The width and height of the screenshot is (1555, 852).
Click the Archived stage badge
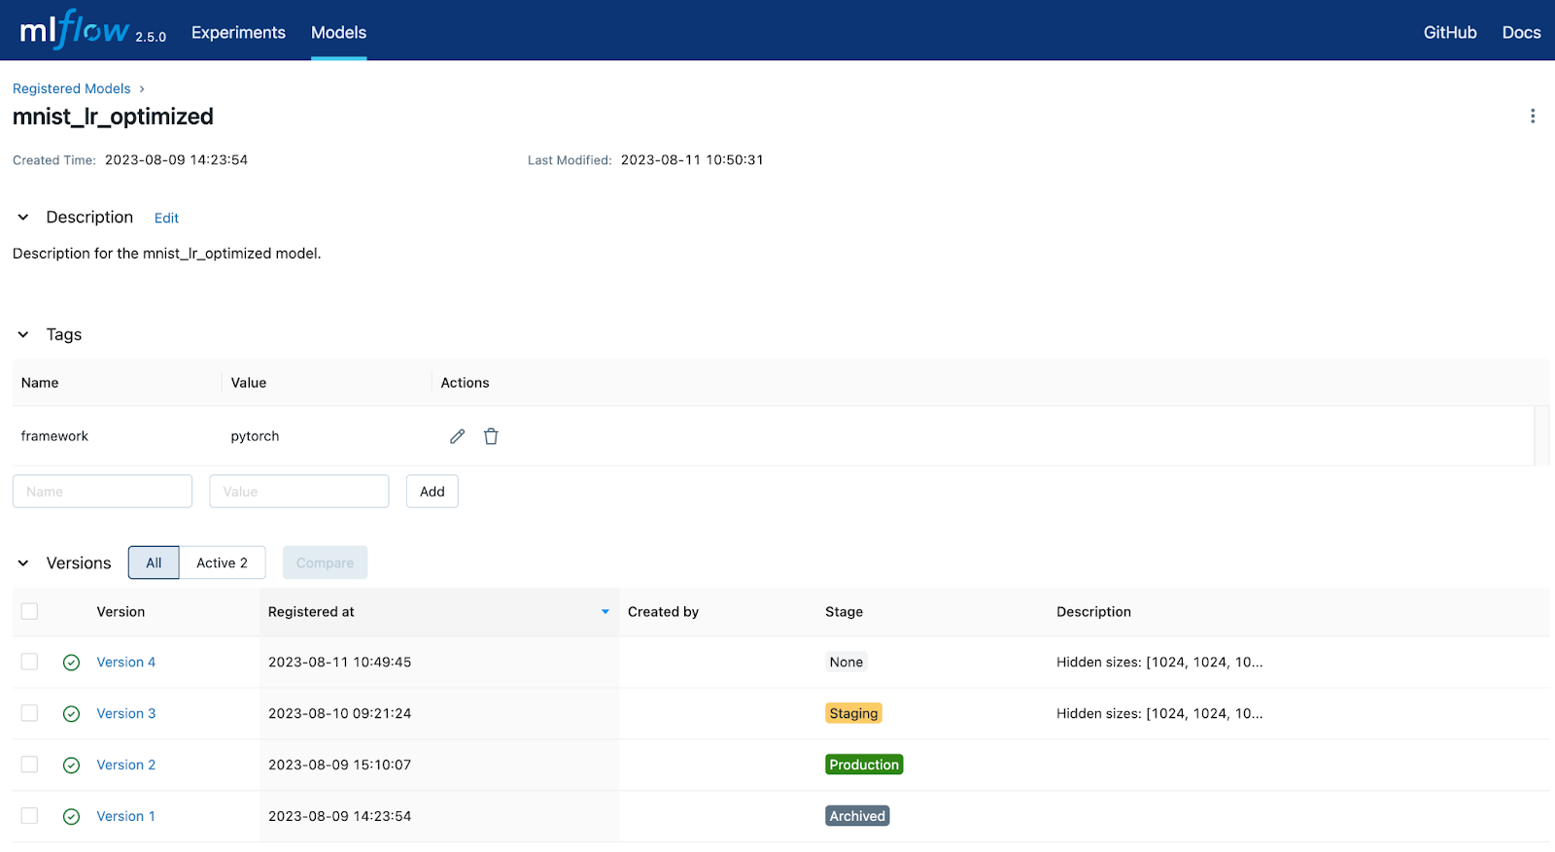857,816
